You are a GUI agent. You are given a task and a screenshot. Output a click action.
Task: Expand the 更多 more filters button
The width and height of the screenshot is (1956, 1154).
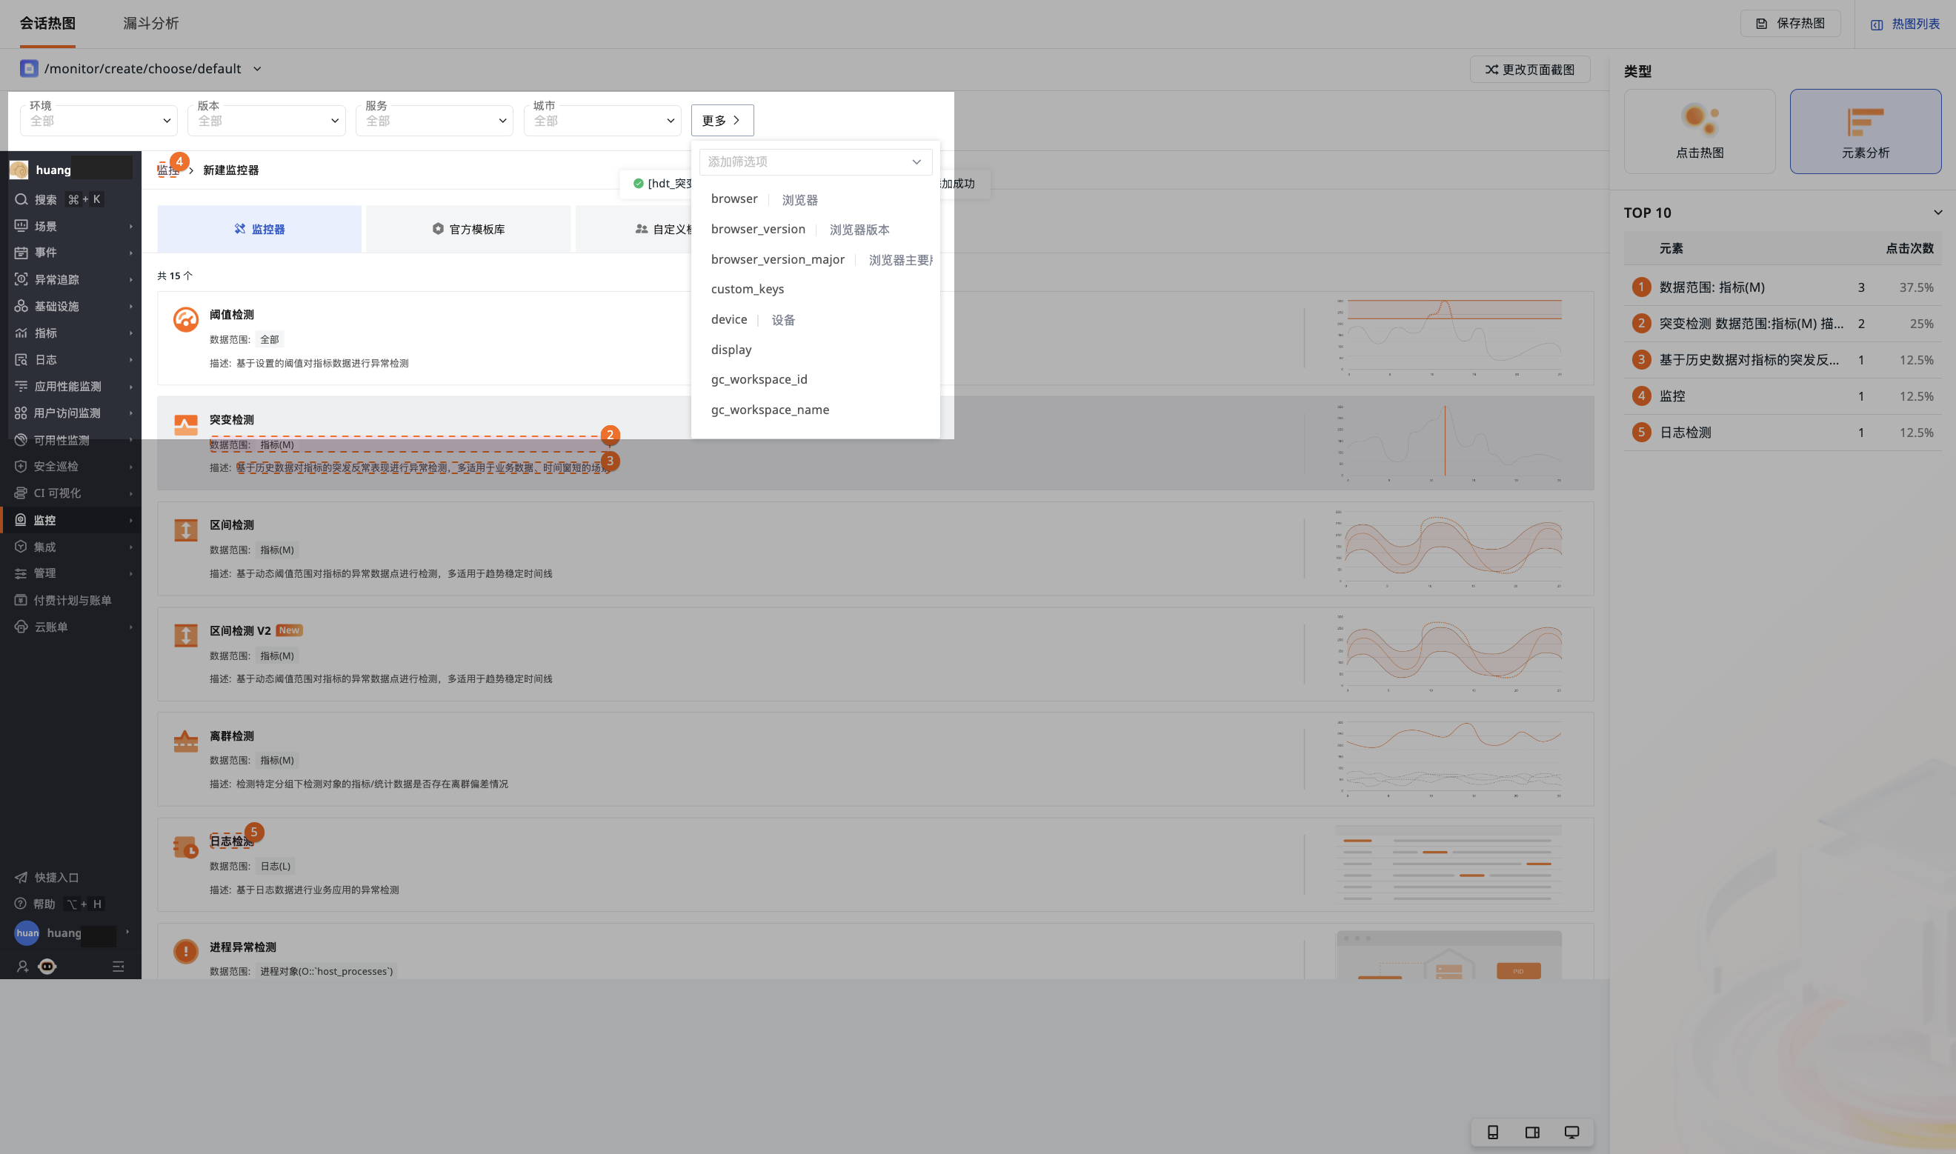click(x=722, y=120)
